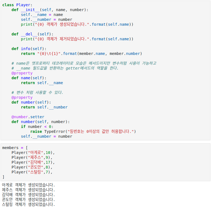
Task: Click the 'self.__name = name' line
Action: (x=42, y=15)
